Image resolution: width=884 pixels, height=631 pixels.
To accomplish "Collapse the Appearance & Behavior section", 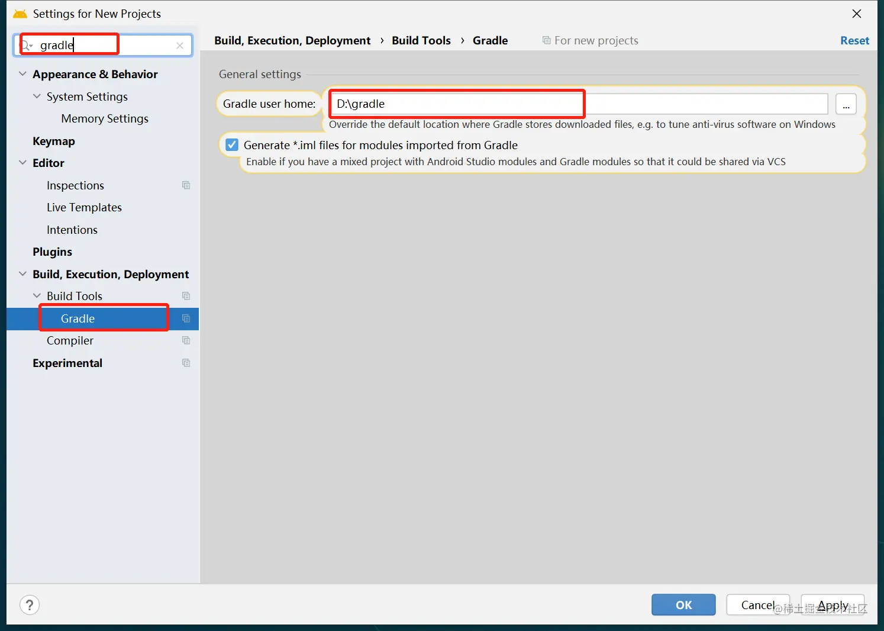I will point(22,74).
